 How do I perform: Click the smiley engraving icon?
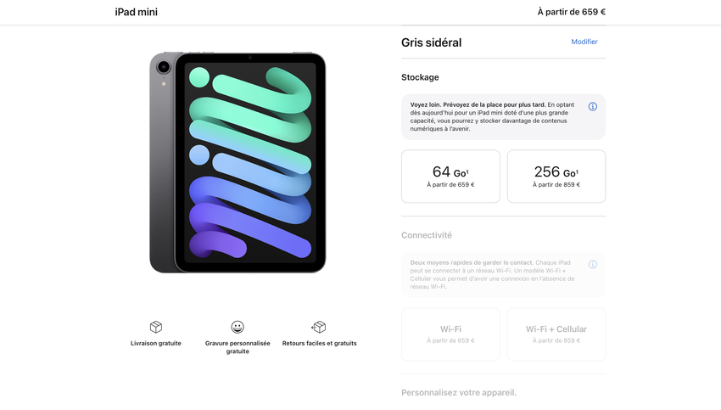click(x=238, y=327)
